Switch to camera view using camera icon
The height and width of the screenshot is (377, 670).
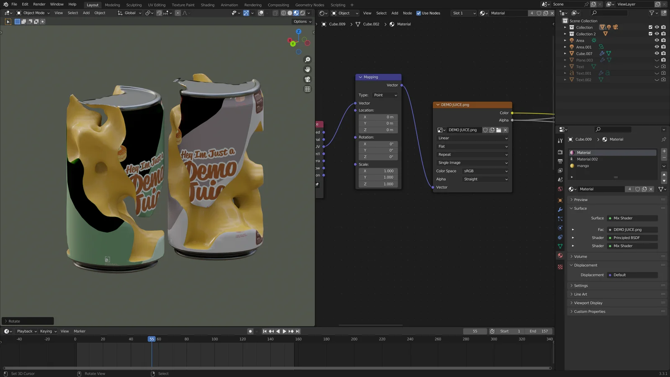(x=308, y=80)
